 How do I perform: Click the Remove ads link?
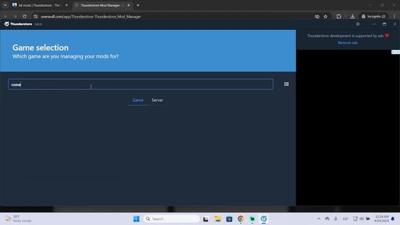[x=347, y=43]
